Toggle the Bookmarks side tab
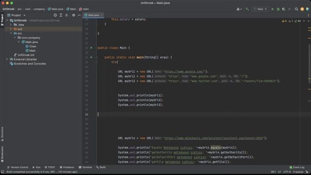Viewport: 311px width, 175px height. click(2, 155)
